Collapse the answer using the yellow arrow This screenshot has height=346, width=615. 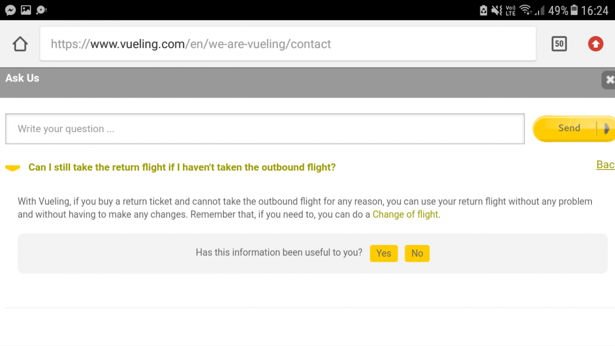pos(12,168)
